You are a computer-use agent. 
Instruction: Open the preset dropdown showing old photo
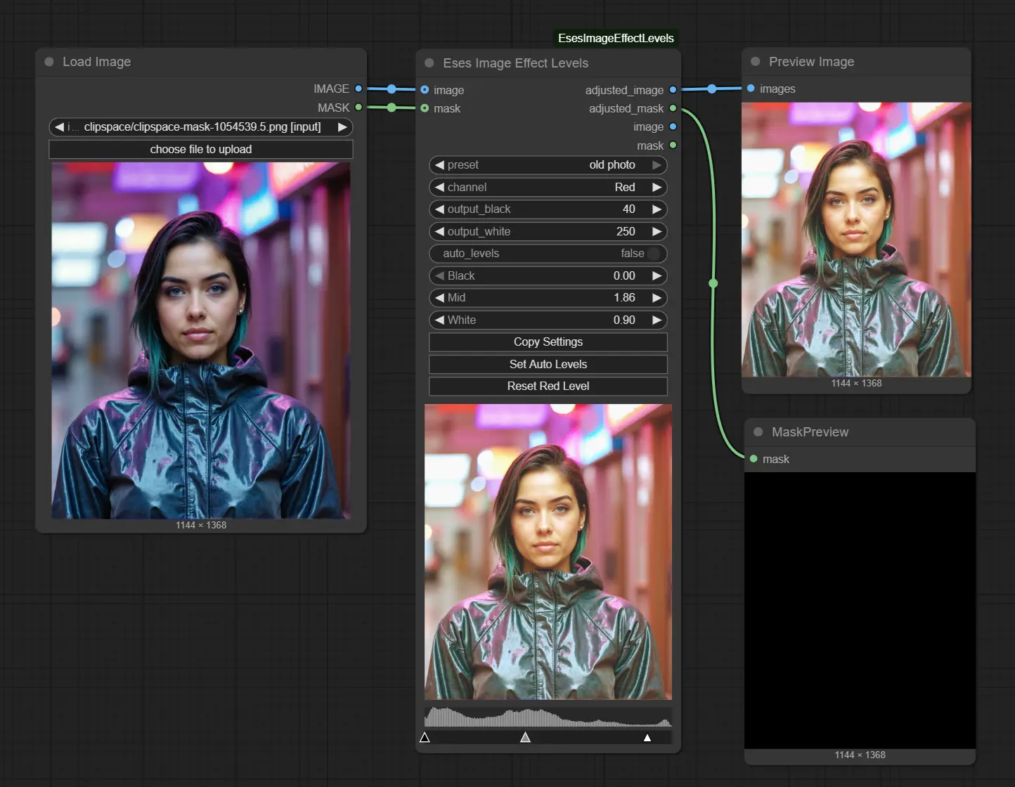tap(548, 165)
